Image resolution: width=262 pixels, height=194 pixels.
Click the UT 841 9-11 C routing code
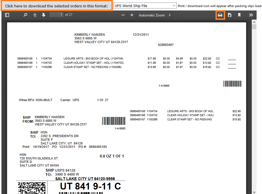(90, 186)
